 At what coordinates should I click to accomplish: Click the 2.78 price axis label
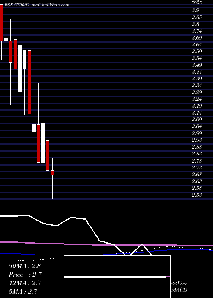197,161
